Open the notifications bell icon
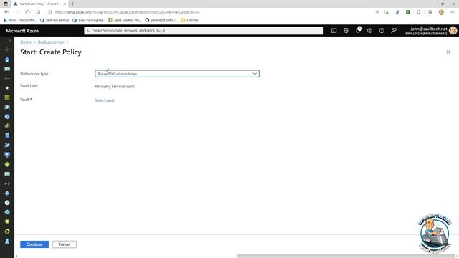Image resolution: width=459 pixels, height=258 pixels. (358, 30)
